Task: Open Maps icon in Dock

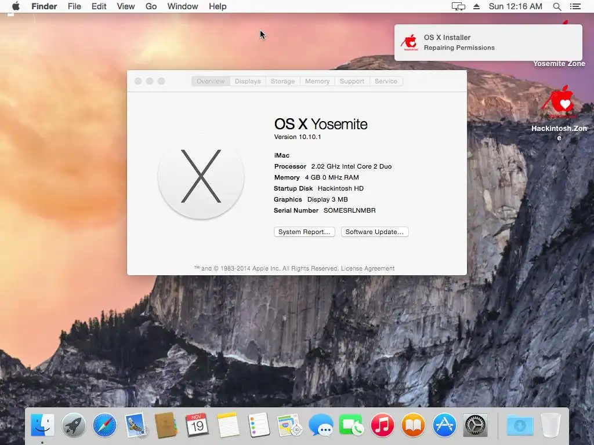Action: click(x=290, y=425)
